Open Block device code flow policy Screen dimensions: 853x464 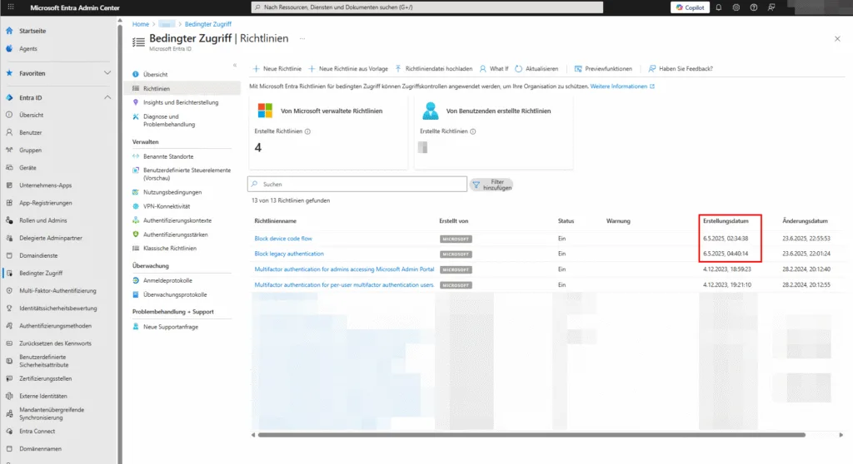point(283,239)
